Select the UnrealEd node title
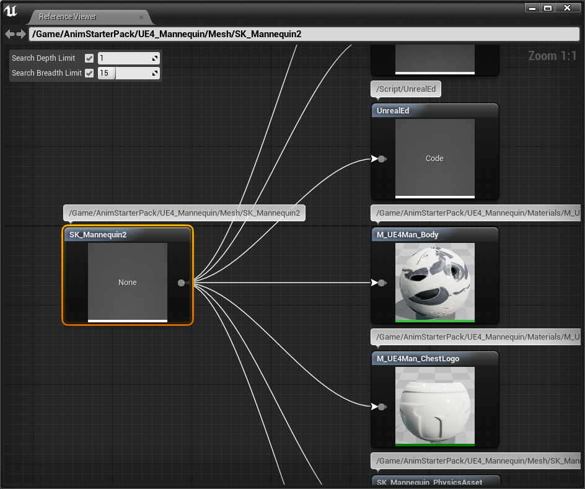 (393, 111)
